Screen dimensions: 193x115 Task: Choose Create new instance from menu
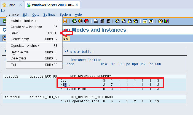point(34,27)
